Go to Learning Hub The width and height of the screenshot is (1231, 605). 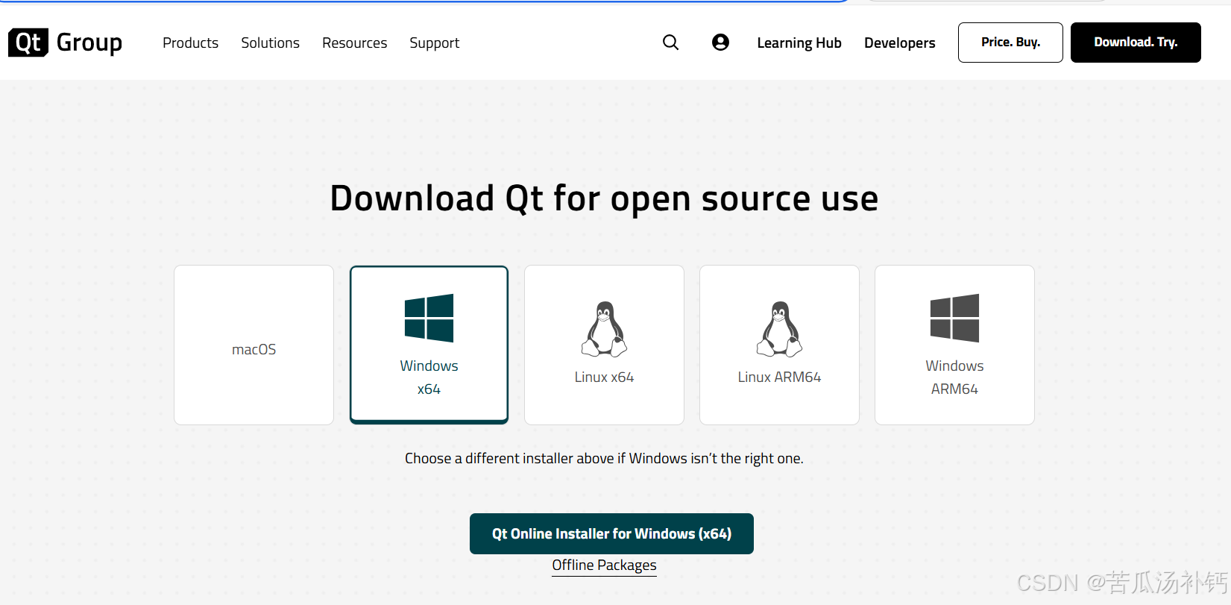pyautogui.click(x=799, y=43)
